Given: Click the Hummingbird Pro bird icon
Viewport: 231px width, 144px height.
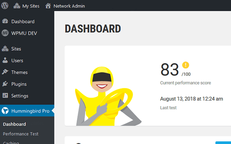Looking at the screenshot, I should point(5,111).
